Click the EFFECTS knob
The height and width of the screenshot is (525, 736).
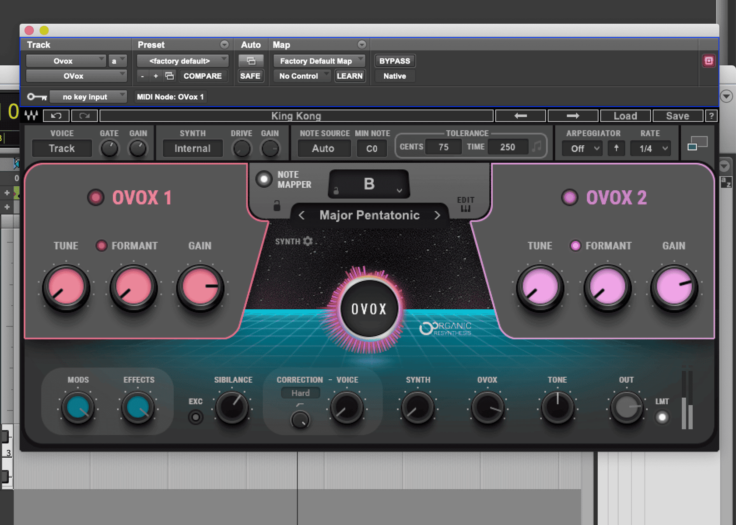138,407
